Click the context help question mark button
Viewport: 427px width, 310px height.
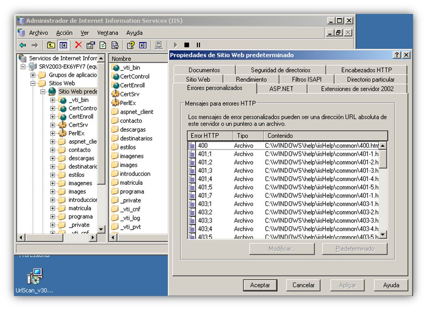pos(397,55)
